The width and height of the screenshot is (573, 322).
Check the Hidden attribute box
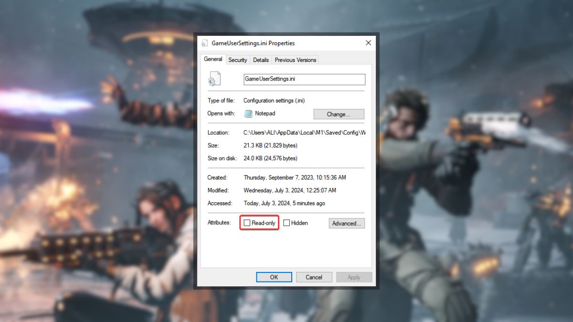[x=286, y=222]
